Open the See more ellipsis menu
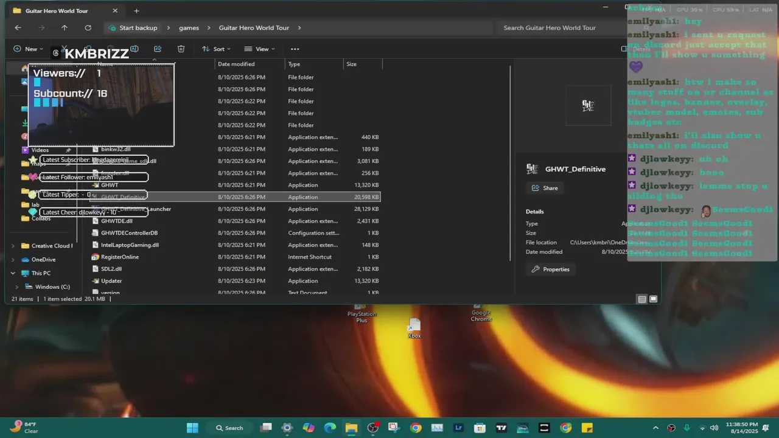The height and width of the screenshot is (438, 779). [295, 49]
